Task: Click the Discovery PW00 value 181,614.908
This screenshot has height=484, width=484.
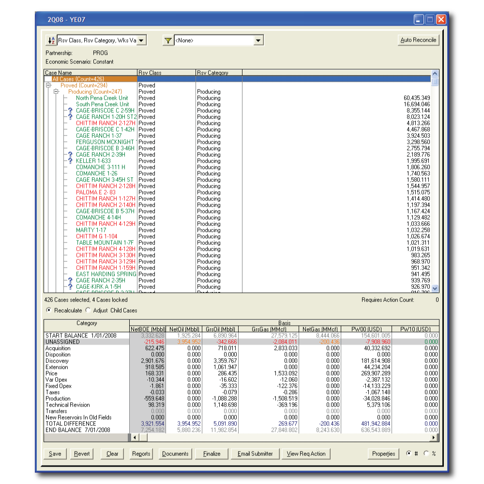Action: tap(376, 361)
